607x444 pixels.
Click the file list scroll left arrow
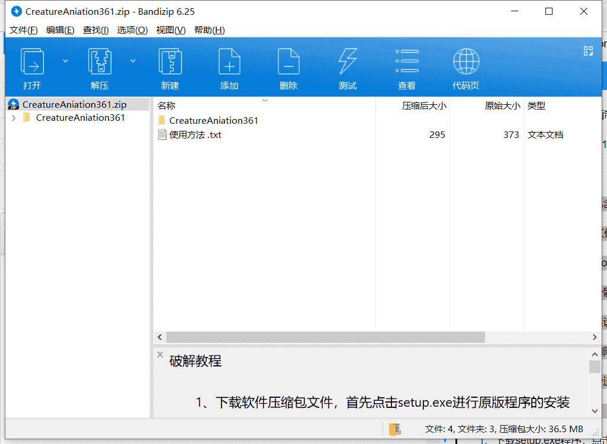[x=160, y=337]
